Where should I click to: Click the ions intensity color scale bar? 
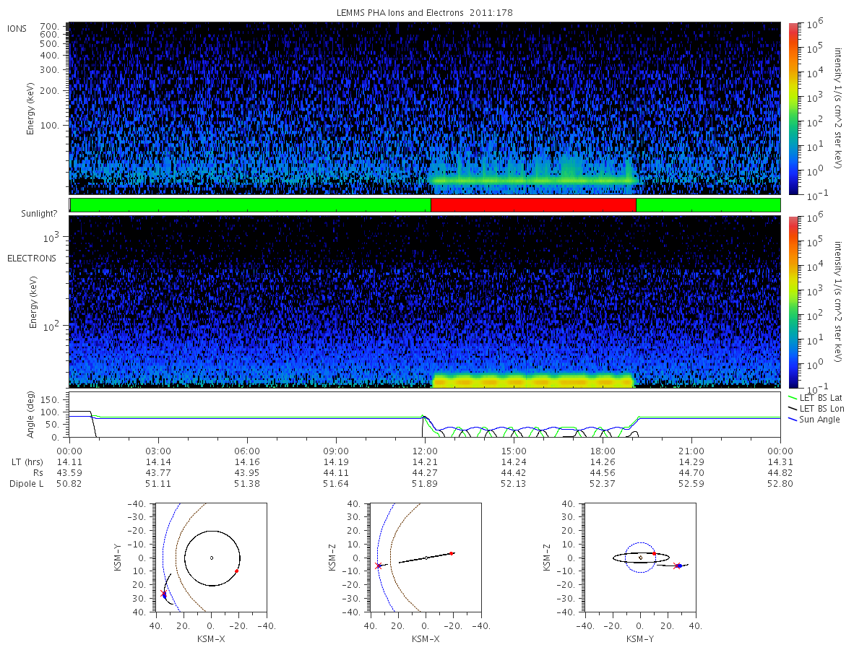[x=793, y=108]
